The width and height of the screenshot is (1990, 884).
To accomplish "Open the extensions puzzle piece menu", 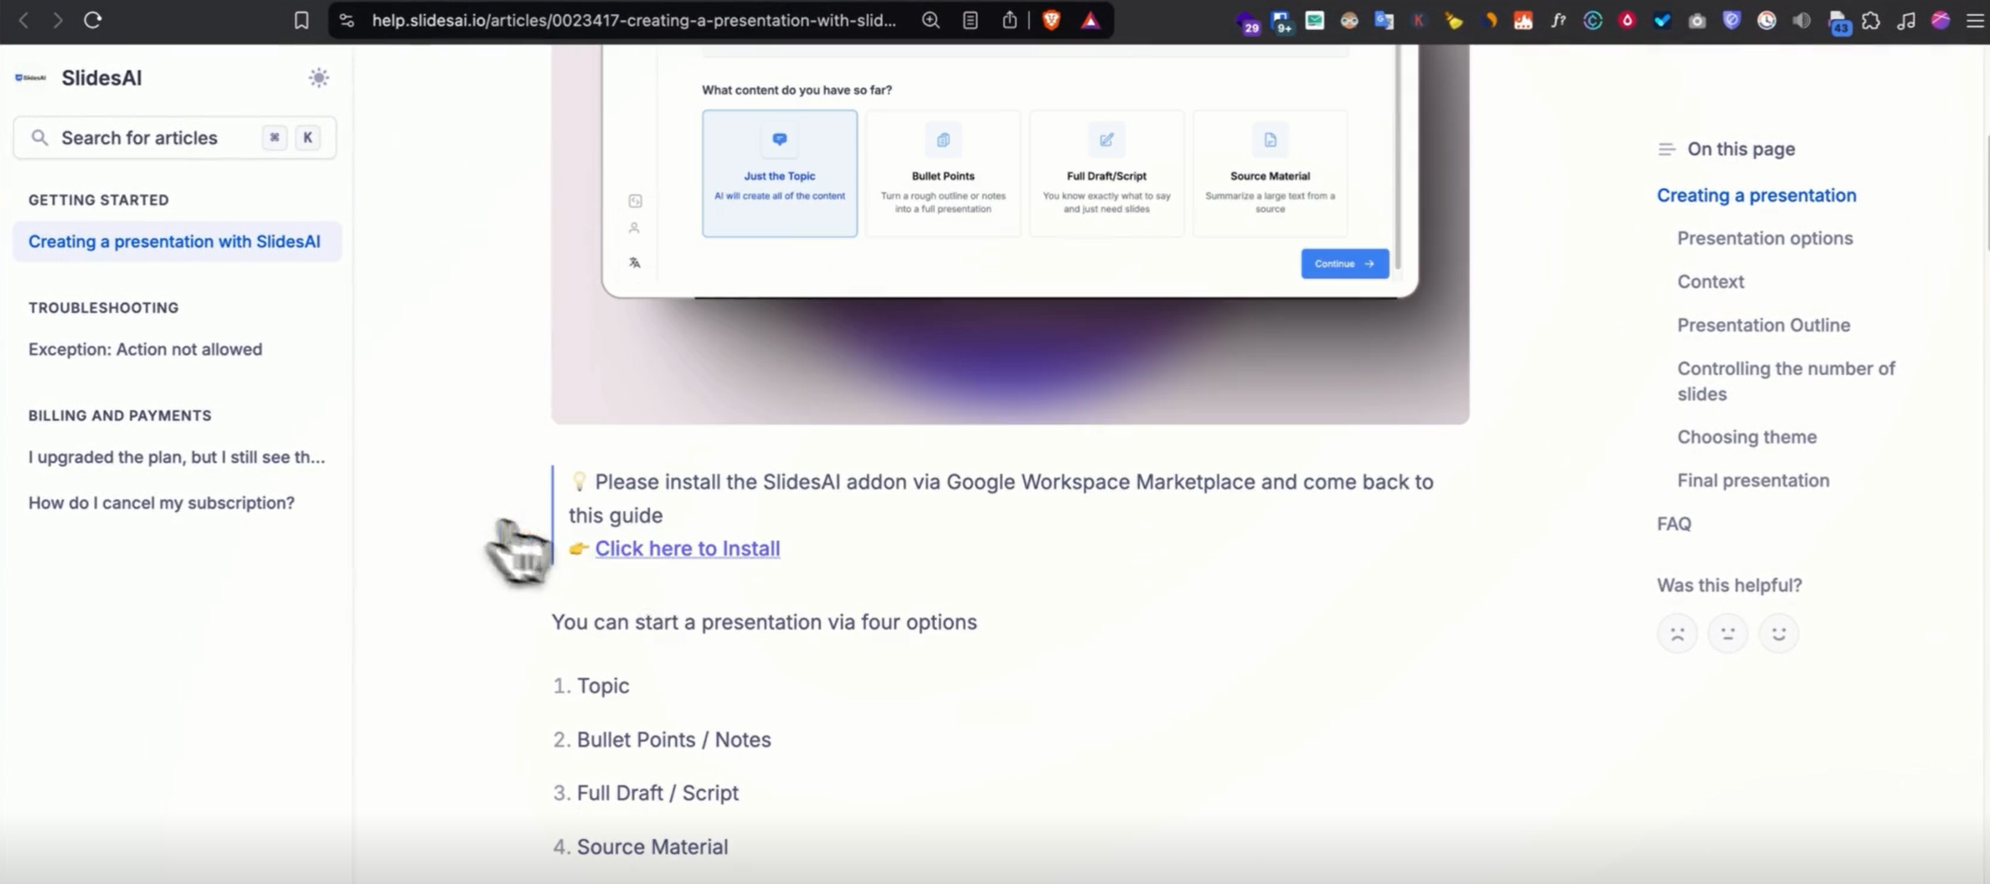I will 1871,20.
